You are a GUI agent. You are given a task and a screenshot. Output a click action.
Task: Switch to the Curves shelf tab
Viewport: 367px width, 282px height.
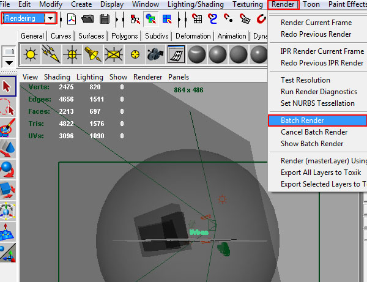(61, 36)
